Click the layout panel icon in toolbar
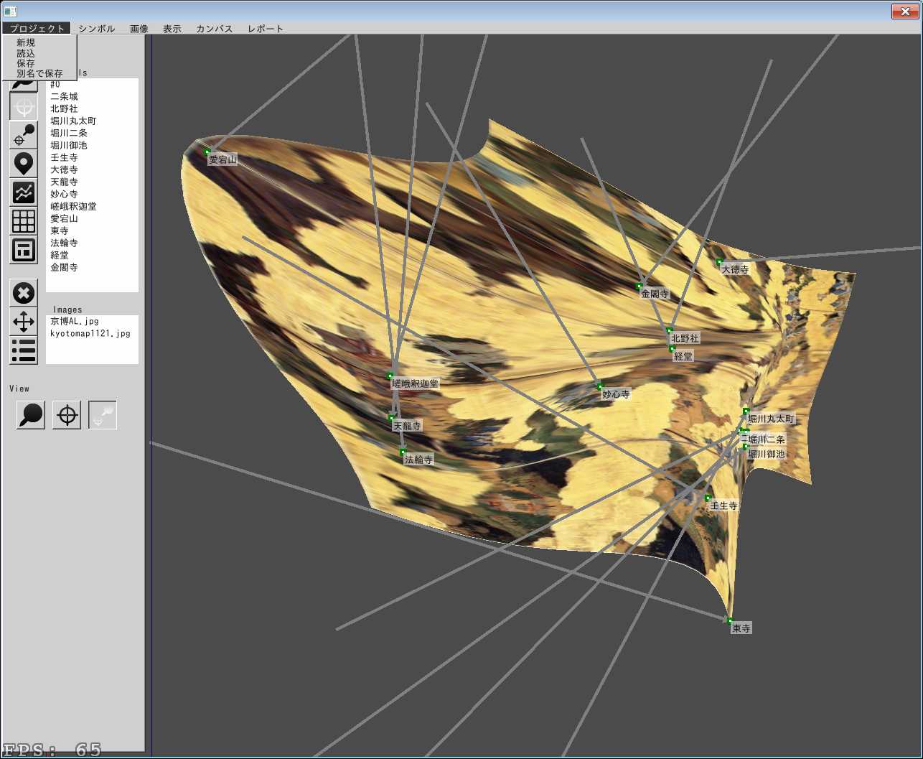The width and height of the screenshot is (923, 759). (x=24, y=250)
